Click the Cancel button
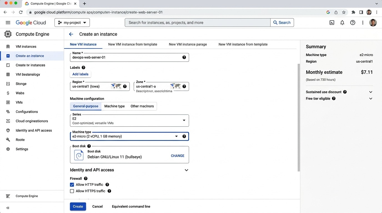The height and width of the screenshot is (213, 382). (x=97, y=206)
